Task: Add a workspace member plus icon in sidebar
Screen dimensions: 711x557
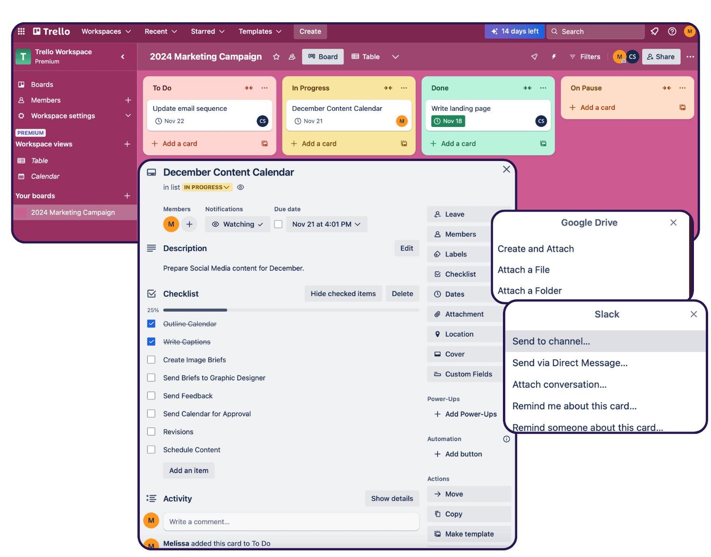Action: 128,100
